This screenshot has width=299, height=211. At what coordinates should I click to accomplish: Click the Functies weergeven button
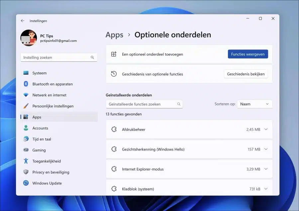[x=248, y=54]
